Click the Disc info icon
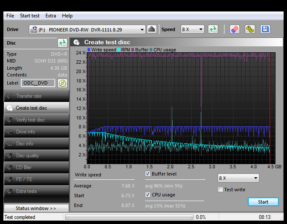 (x=9, y=144)
